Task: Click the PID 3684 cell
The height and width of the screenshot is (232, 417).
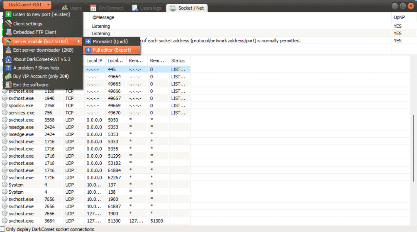Action: click(53, 221)
